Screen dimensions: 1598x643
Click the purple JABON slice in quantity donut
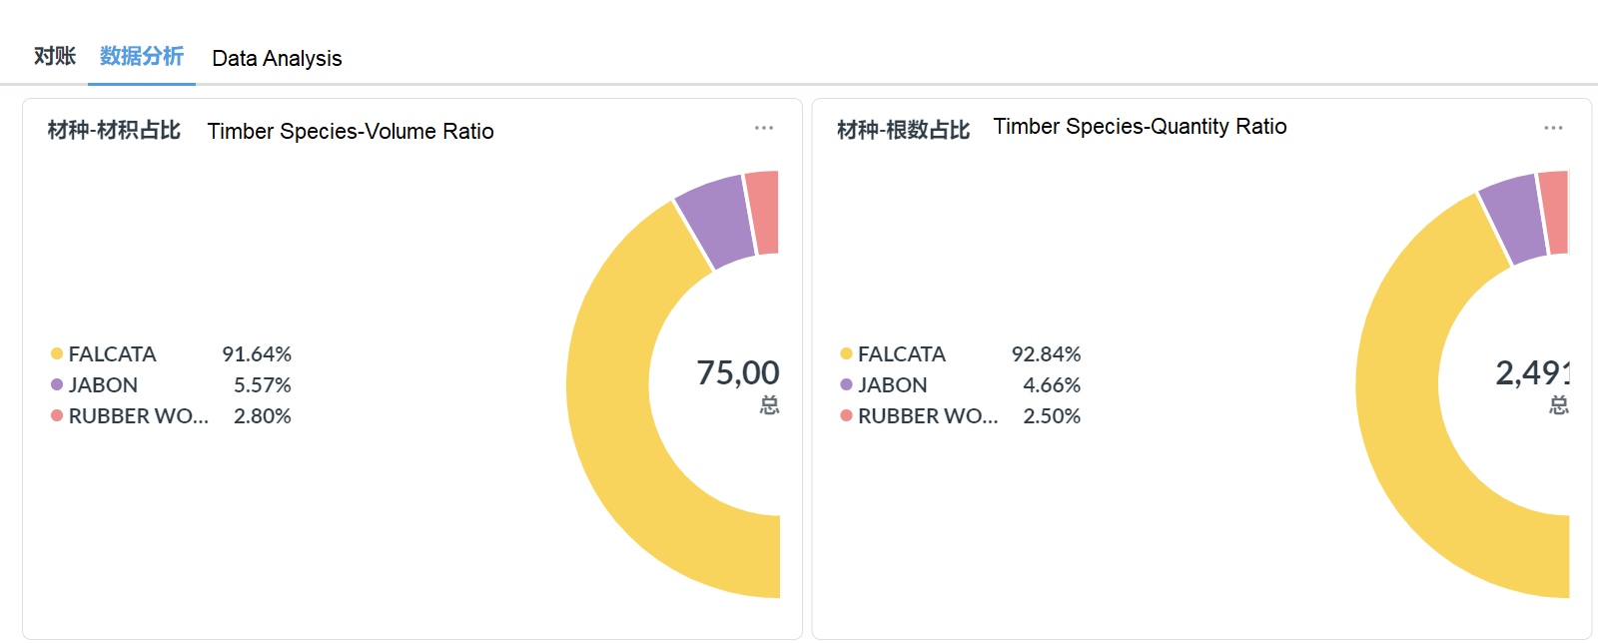tap(1514, 218)
